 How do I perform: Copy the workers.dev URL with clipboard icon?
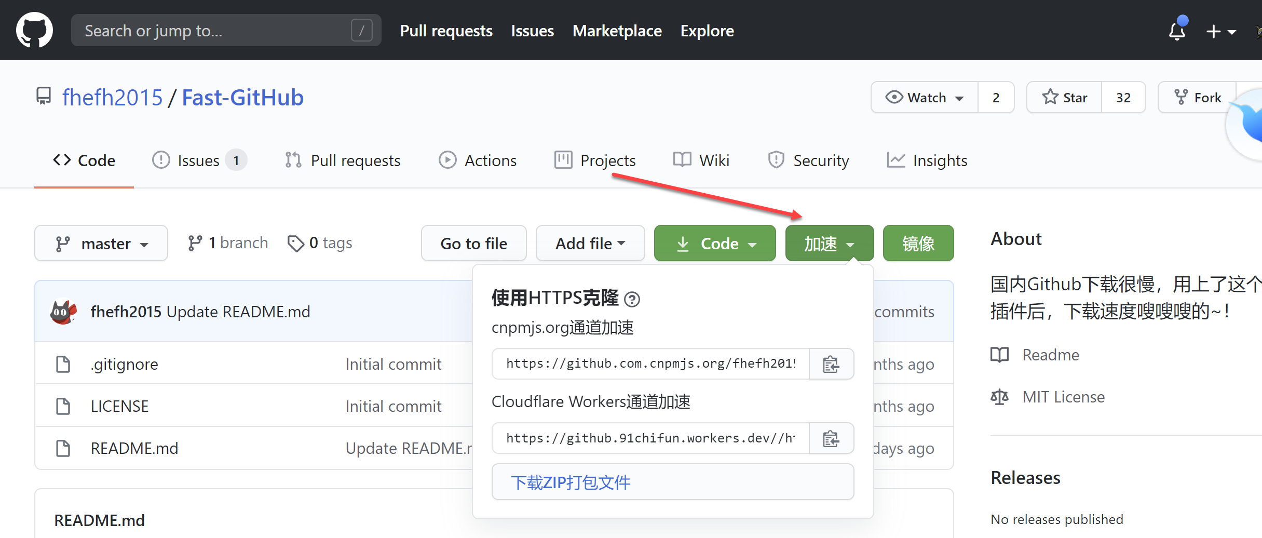click(831, 438)
